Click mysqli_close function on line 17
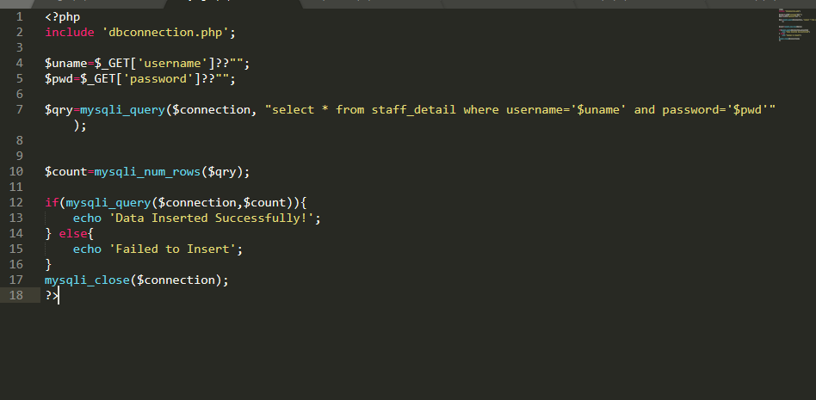Viewport: 816px width, 400px height. tap(87, 280)
